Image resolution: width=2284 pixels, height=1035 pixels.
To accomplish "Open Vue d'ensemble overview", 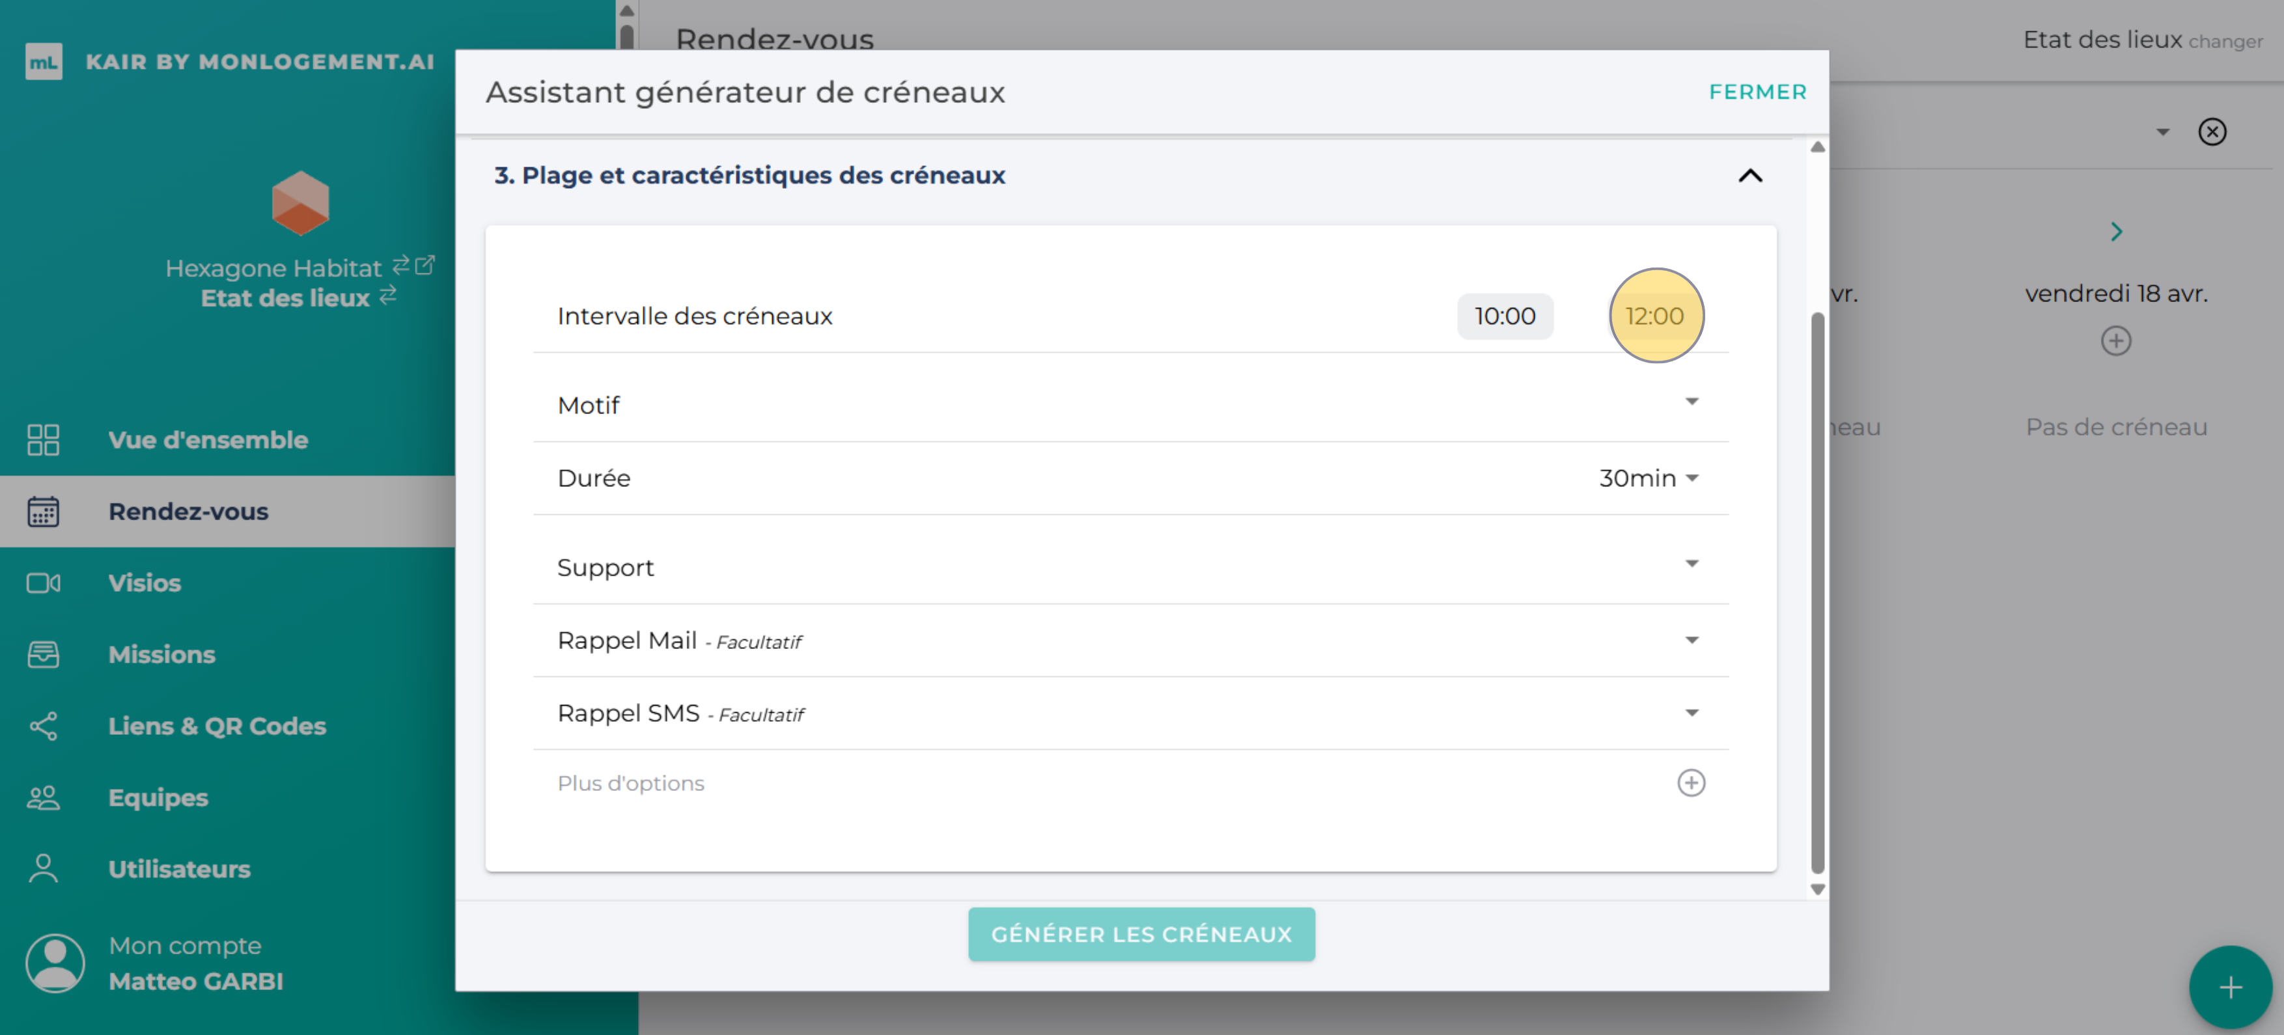I will pyautogui.click(x=208, y=439).
